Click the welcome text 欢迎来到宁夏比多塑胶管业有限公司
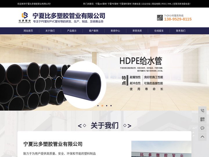 34,4
